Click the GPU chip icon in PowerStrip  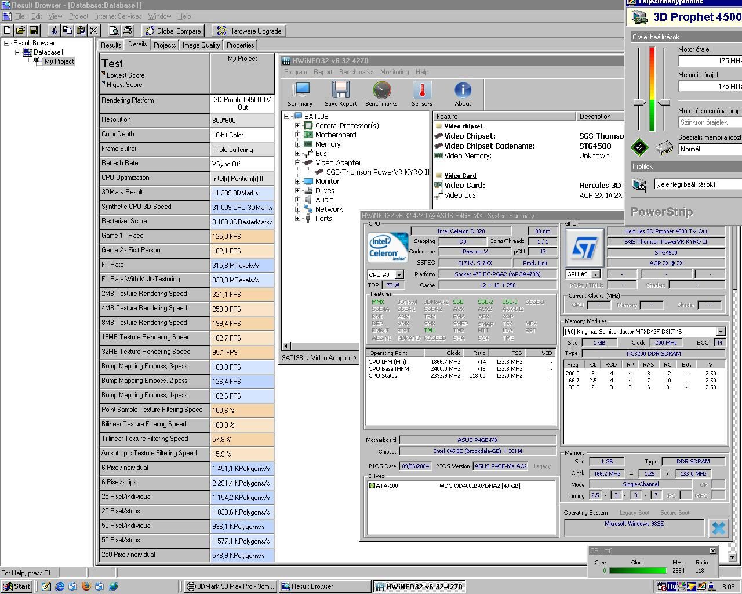click(x=639, y=147)
